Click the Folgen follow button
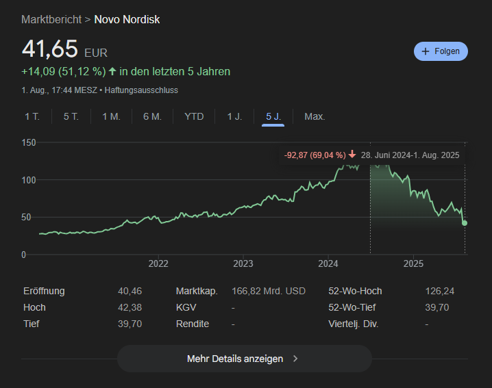 (x=441, y=51)
